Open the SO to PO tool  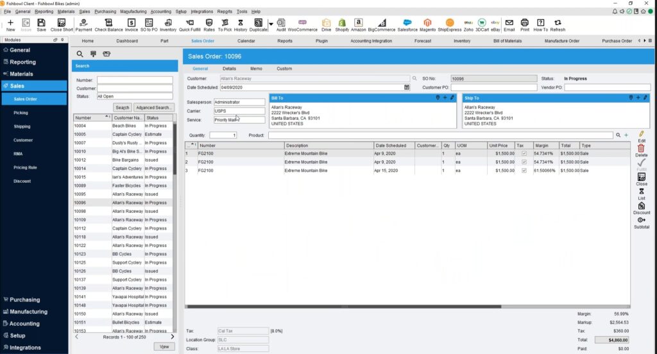[x=149, y=25]
